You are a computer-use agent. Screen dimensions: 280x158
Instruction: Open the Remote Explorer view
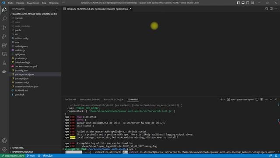4,54
